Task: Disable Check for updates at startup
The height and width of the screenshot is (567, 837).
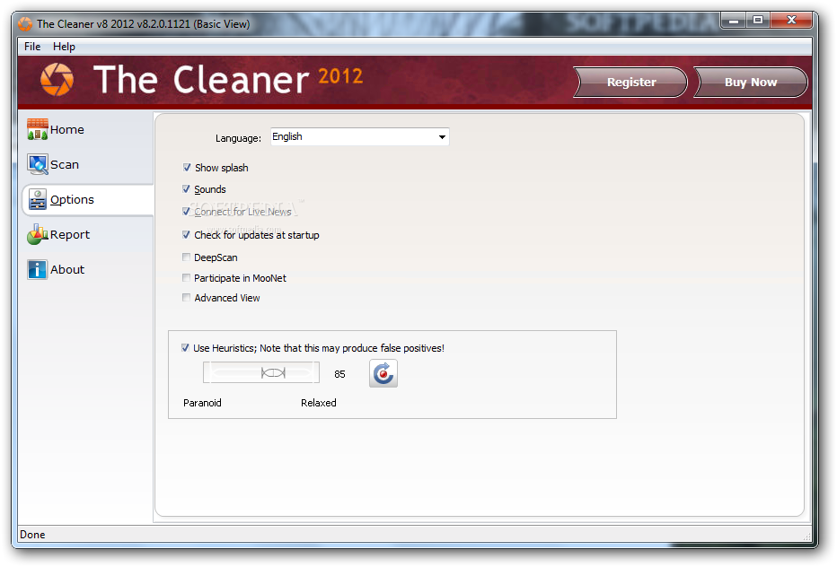Action: (186, 235)
